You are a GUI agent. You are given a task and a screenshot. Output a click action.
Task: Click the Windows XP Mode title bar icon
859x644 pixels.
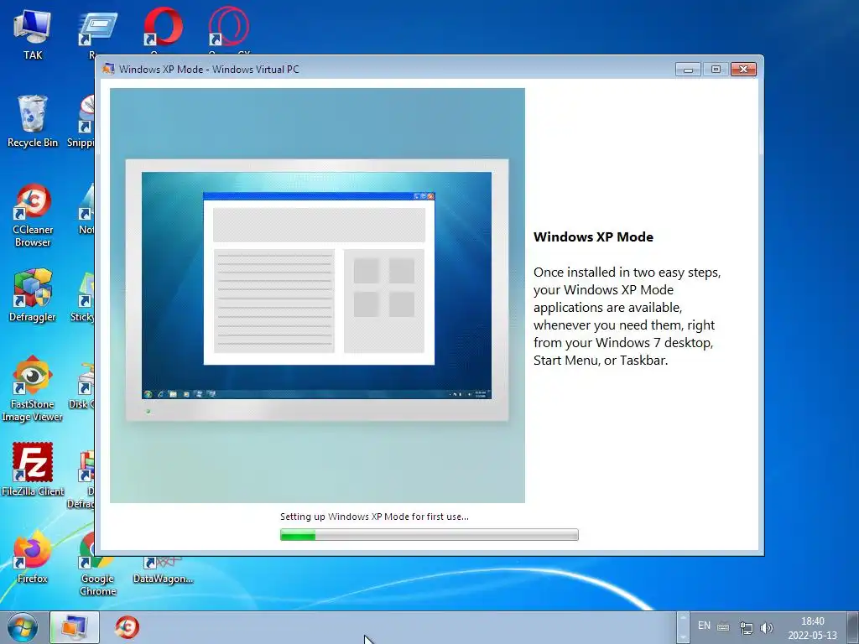[108, 69]
